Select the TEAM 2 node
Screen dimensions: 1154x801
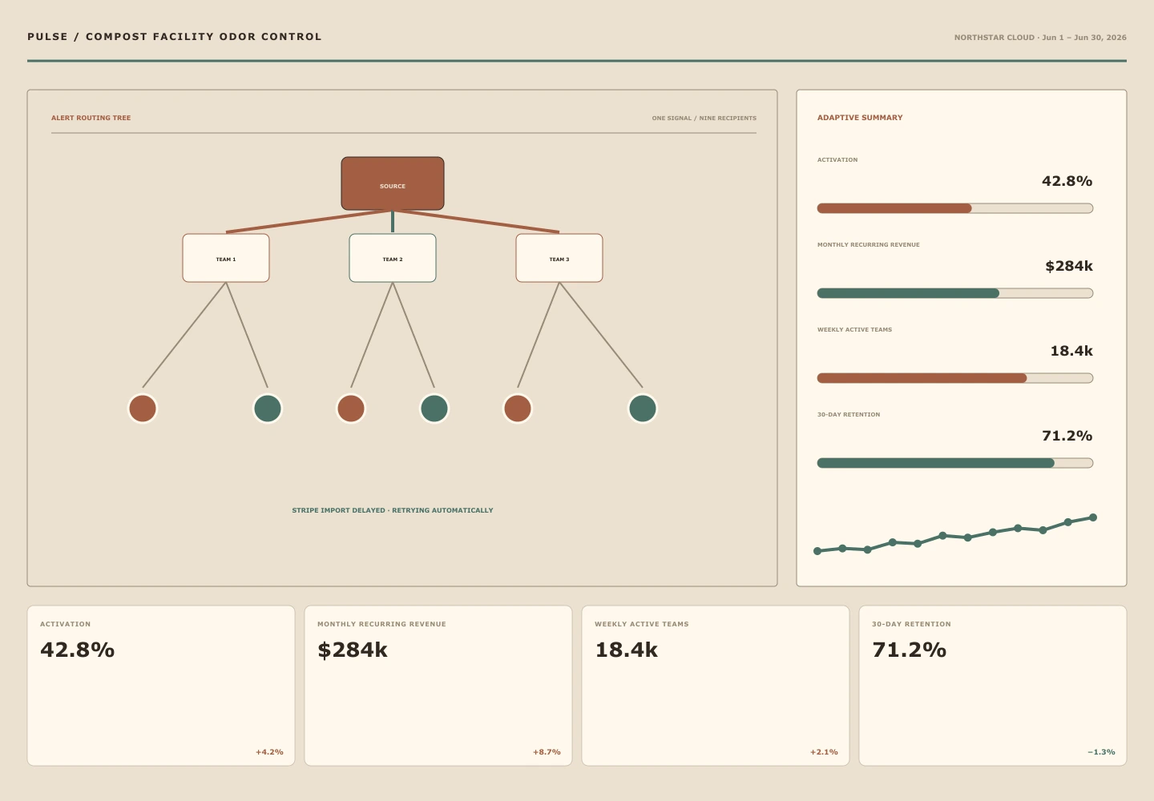tap(393, 258)
